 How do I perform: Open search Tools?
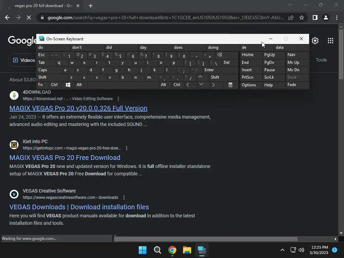321,60
